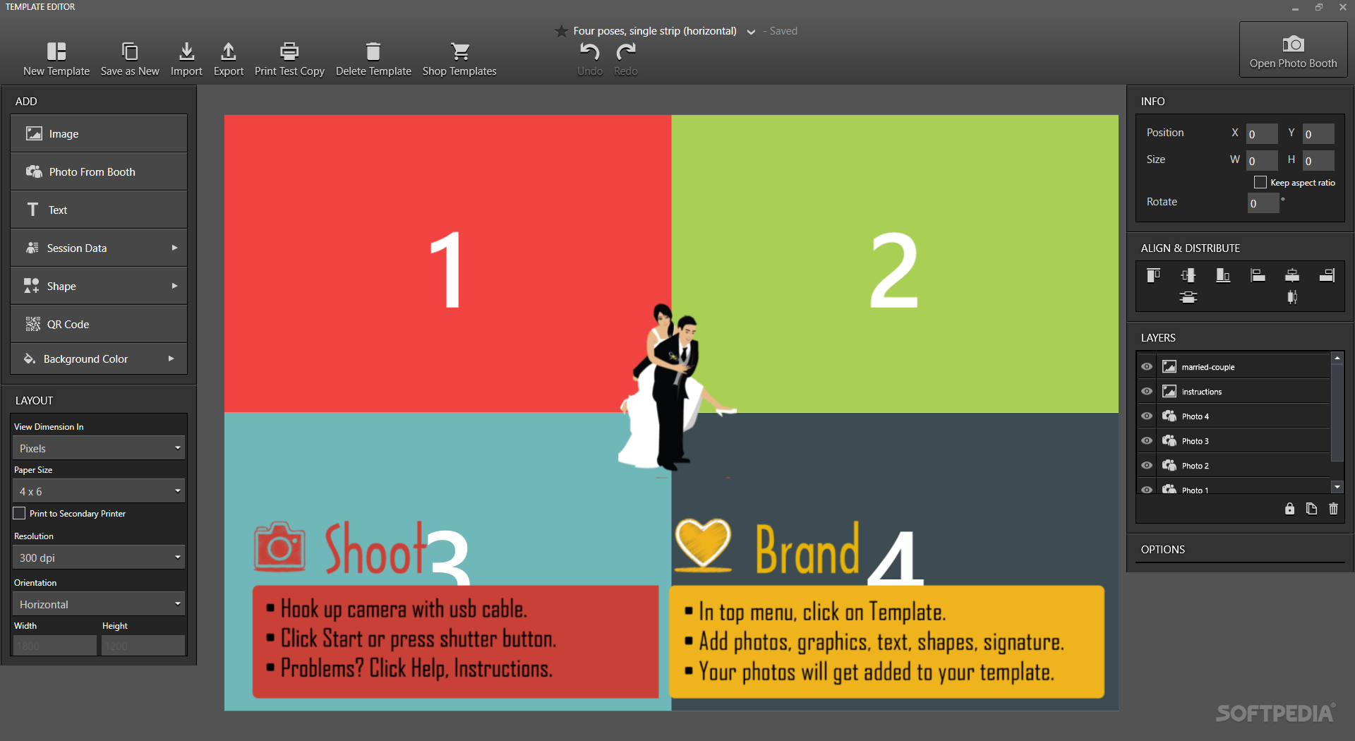The width and height of the screenshot is (1355, 741).
Task: Open the Resolution 300 dpi dropdown
Action: 99,558
